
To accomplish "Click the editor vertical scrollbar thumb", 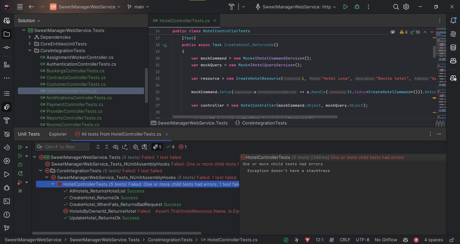I will pyautogui.click(x=434, y=51).
